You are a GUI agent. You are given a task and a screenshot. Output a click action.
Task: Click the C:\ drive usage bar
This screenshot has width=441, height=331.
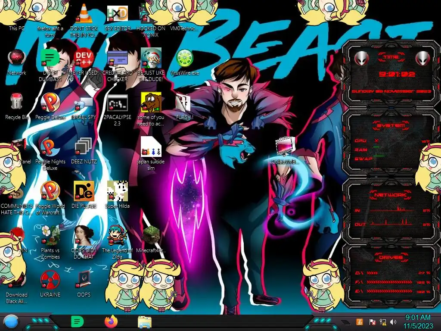pos(393,273)
